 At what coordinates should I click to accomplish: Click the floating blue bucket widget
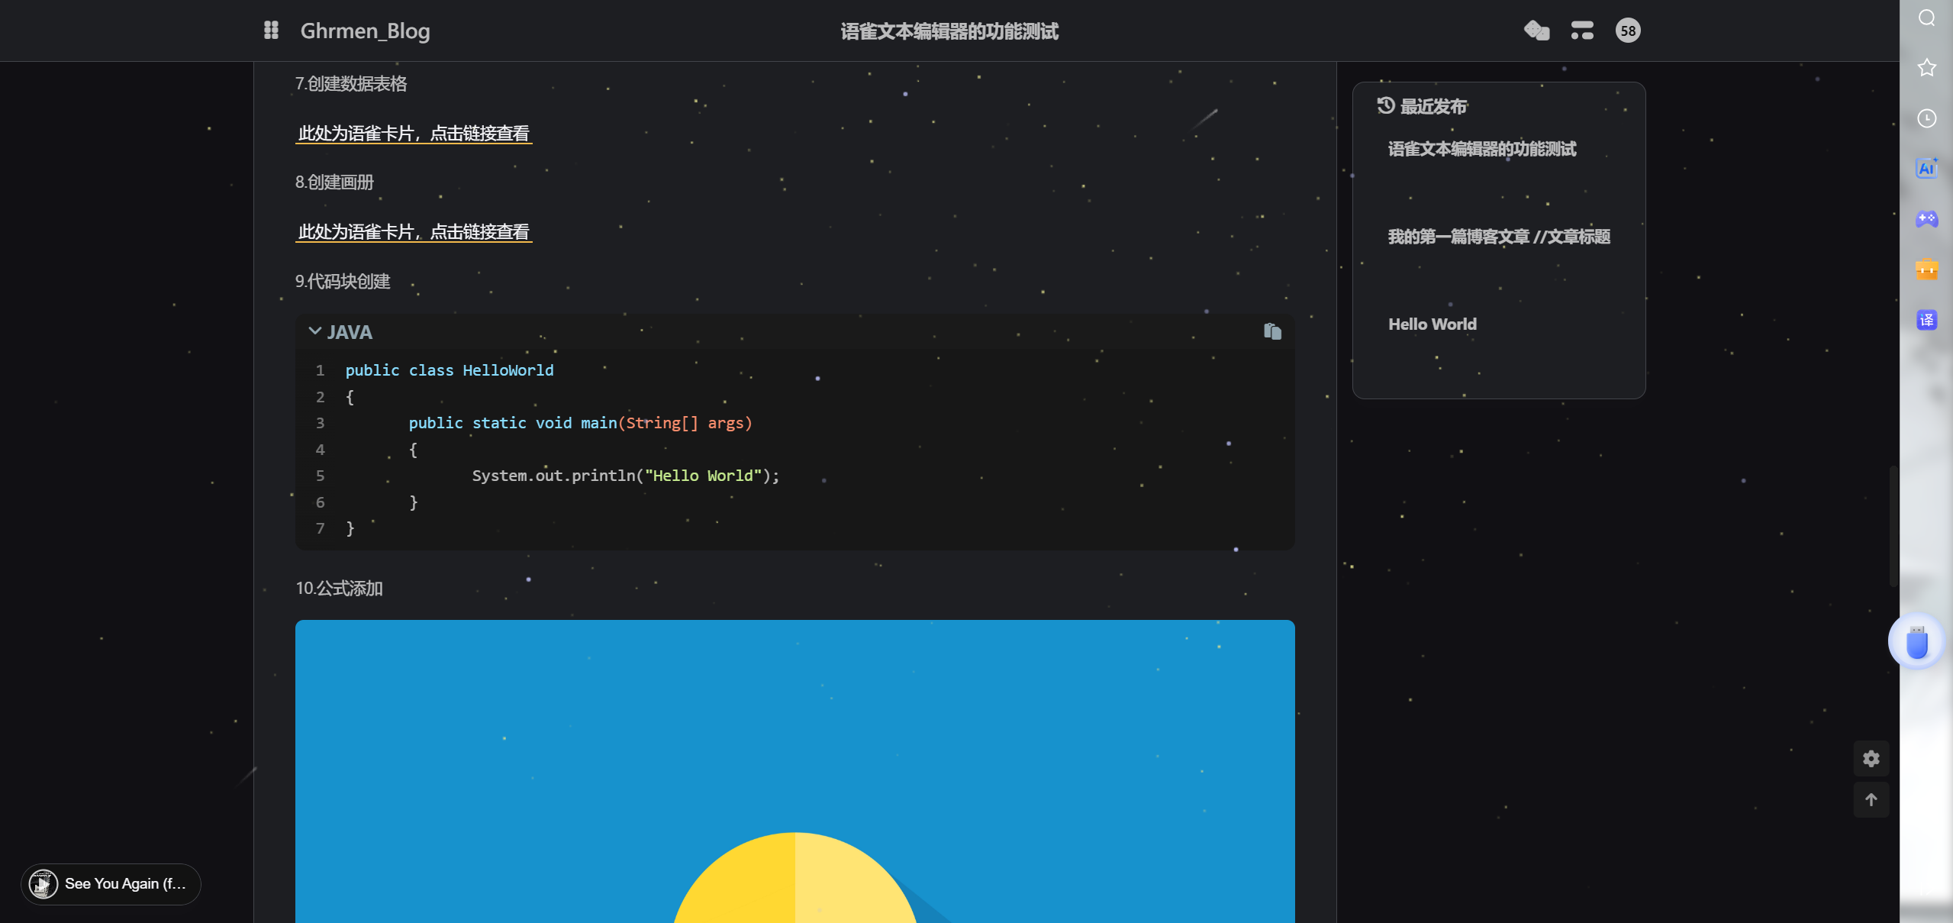[x=1916, y=641]
